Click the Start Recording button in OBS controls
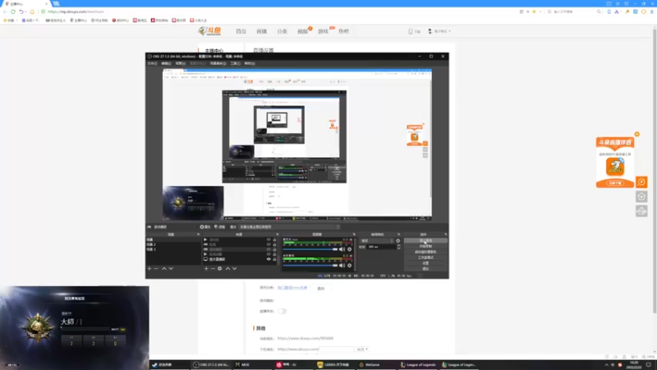Image resolution: width=657 pixels, height=370 pixels. coord(425,246)
